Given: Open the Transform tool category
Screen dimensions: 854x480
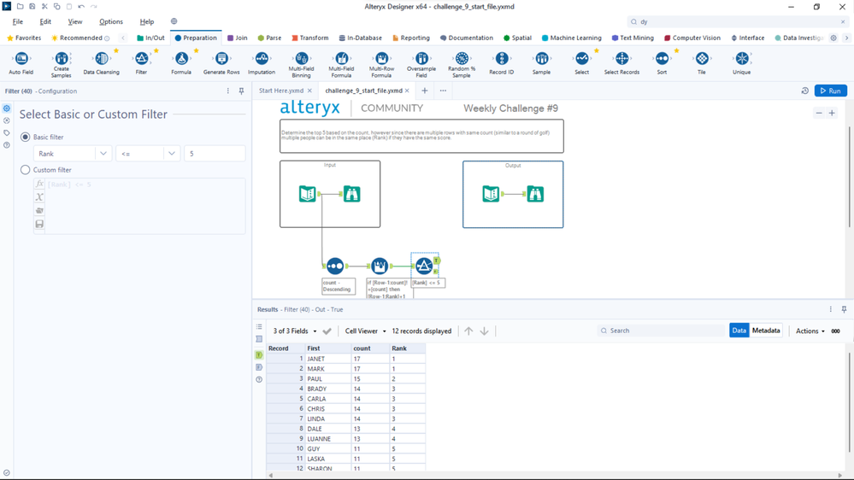Looking at the screenshot, I should 309,38.
